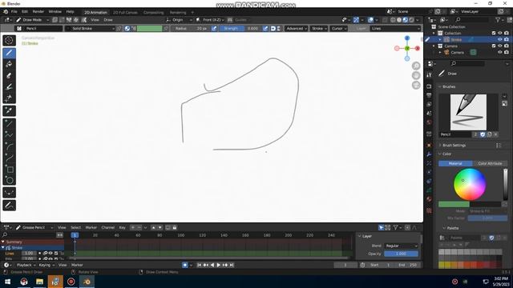Toggle radius pressure sensitivity button
Viewport: 513px width, 288px height.
click(214, 29)
